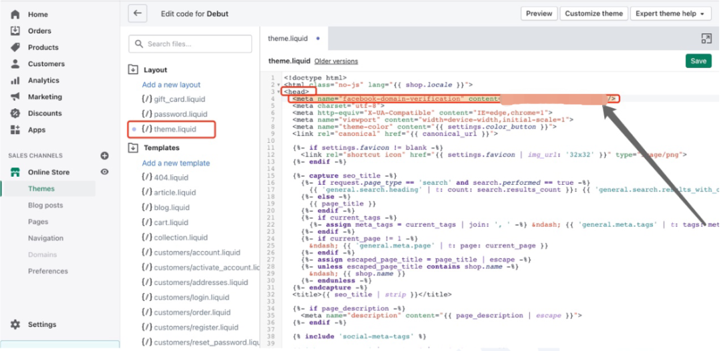Open Expert theme help dropdown
Image resolution: width=721 pixels, height=351 pixels.
(670, 14)
